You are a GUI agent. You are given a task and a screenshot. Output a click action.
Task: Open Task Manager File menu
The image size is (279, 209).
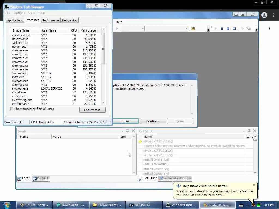click(x=8, y=13)
